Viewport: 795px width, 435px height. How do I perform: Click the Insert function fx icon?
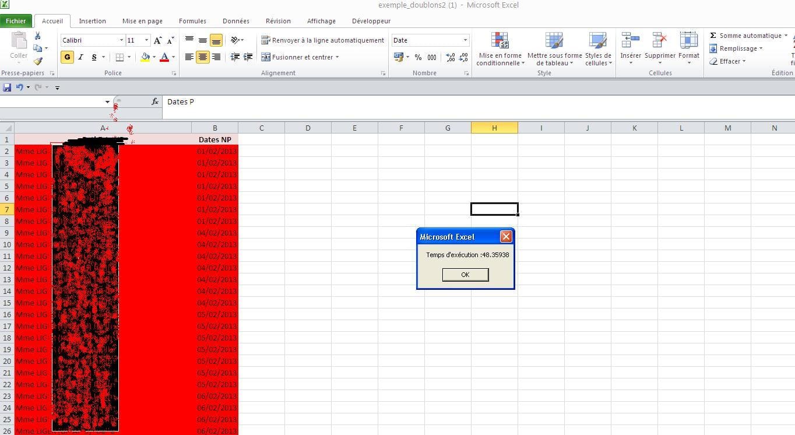[155, 101]
